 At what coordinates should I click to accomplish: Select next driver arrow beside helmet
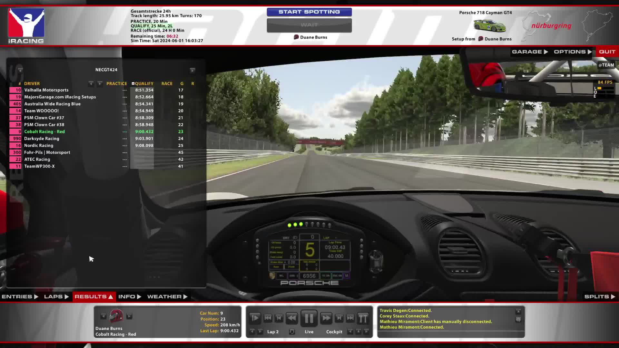click(129, 316)
